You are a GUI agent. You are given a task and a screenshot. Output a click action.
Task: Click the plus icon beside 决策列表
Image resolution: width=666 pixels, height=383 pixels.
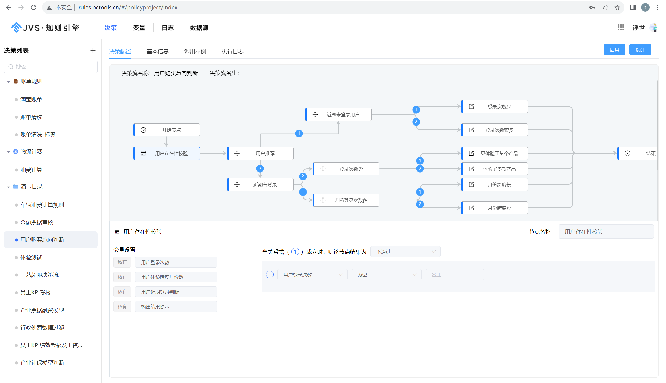(93, 50)
